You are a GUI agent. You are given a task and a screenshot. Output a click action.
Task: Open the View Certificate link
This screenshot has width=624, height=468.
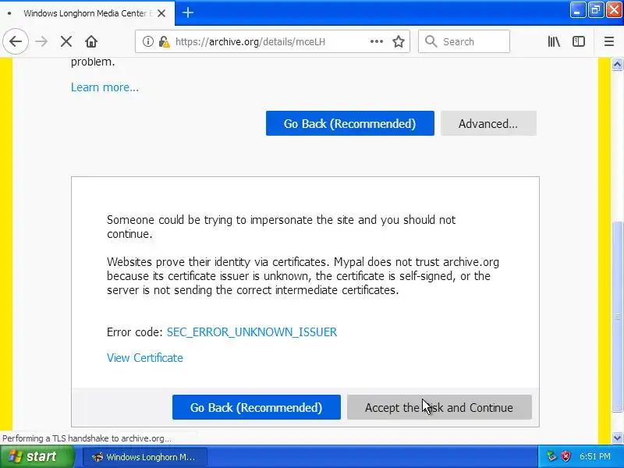coord(145,358)
